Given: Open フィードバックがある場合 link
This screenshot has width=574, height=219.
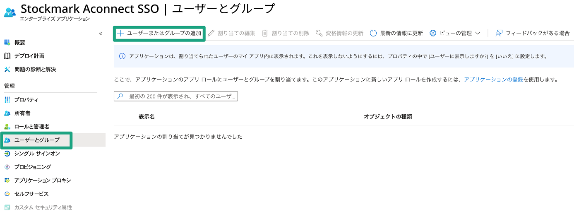Looking at the screenshot, I should tap(538, 33).
